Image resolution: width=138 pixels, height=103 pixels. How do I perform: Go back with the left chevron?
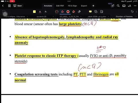coord(3,6)
